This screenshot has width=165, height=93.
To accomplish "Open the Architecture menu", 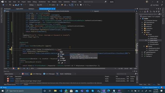I will [42, 2].
